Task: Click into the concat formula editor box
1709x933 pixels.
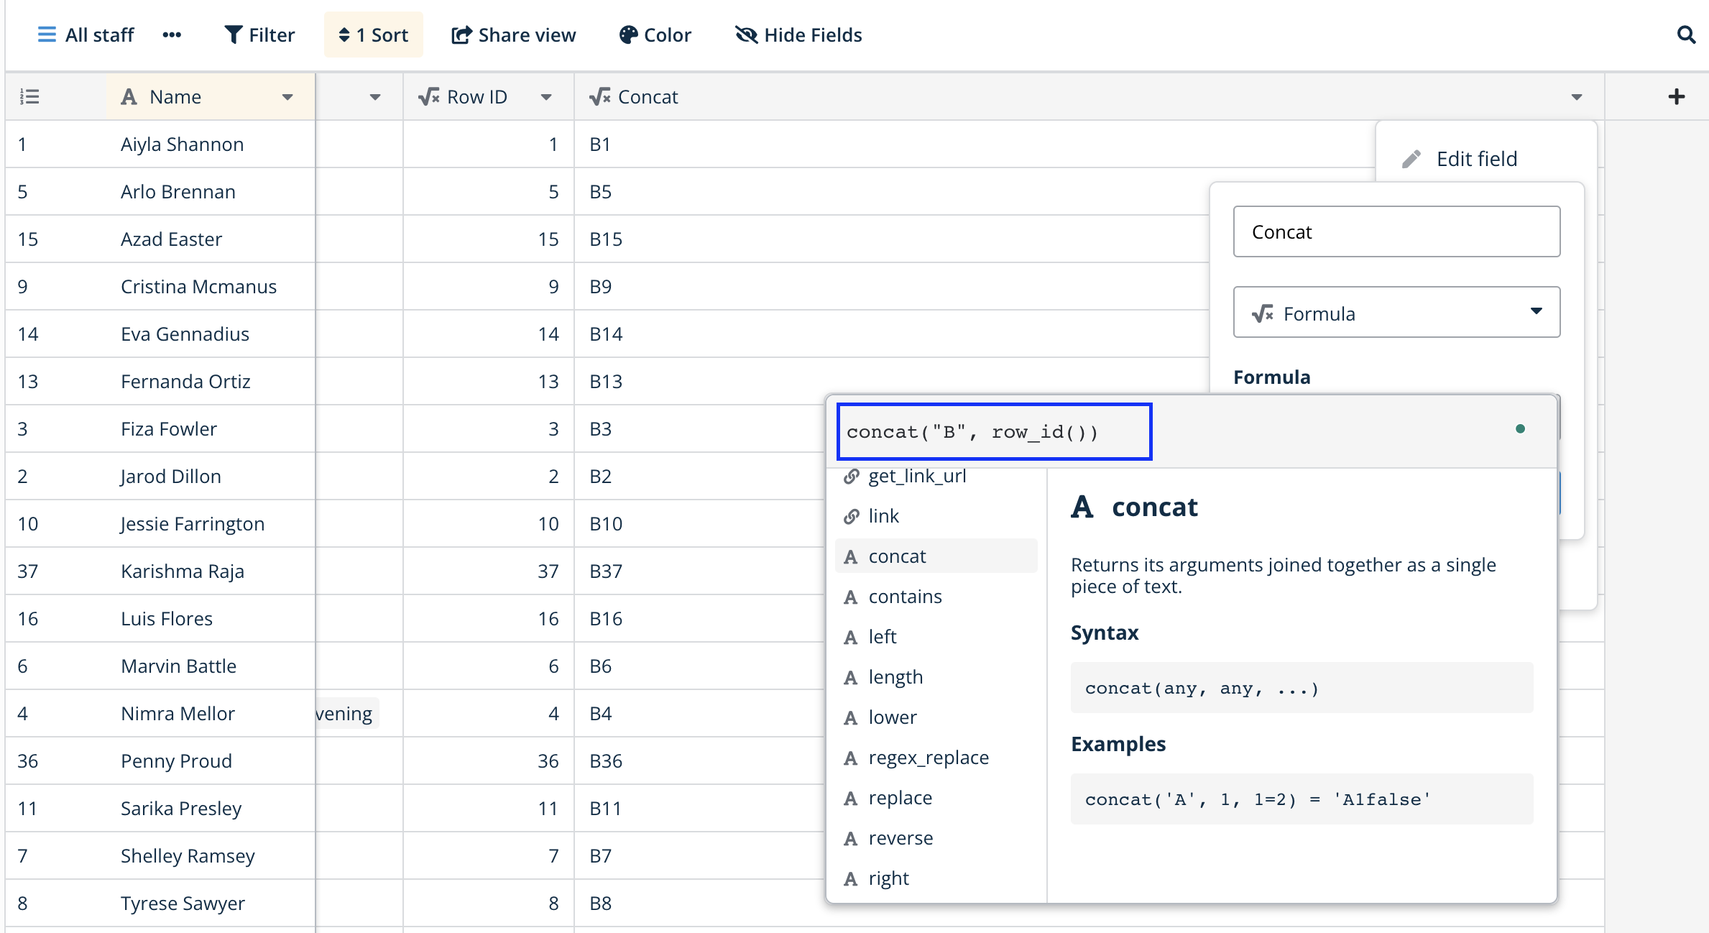Action: pyautogui.click(x=994, y=432)
